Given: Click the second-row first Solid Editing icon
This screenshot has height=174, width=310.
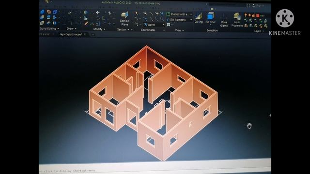Looking at the screenshot, I should coord(42,17).
